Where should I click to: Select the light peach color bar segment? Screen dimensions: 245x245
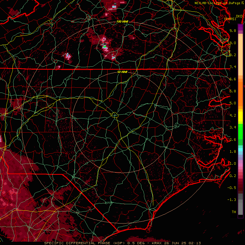[240, 56]
